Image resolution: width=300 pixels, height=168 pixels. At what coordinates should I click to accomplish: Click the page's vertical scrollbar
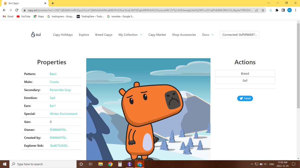pos(298,66)
